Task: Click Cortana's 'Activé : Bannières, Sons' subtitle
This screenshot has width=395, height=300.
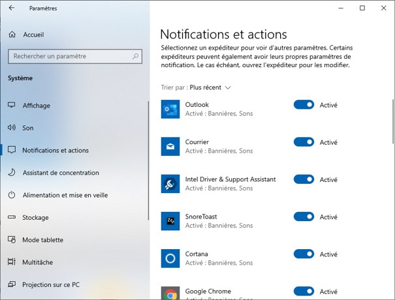Action: 219,263
